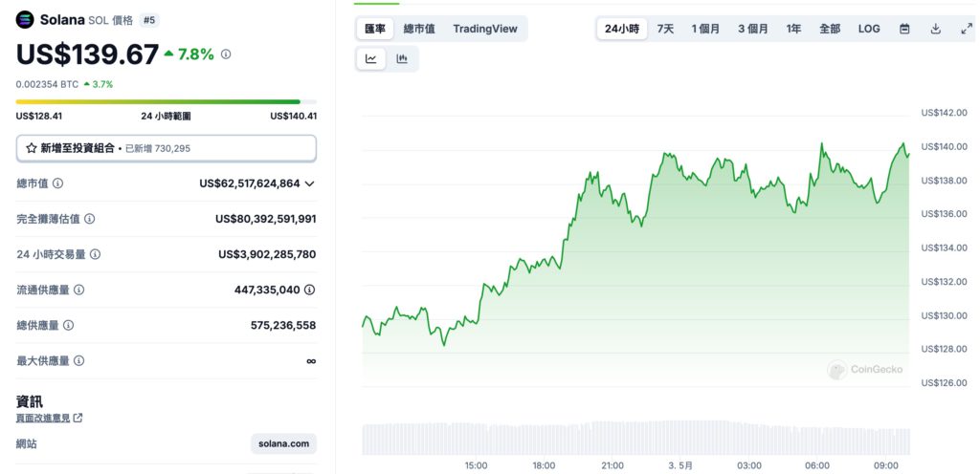Download the chart data
Screen dimensions: 980x474
[936, 29]
